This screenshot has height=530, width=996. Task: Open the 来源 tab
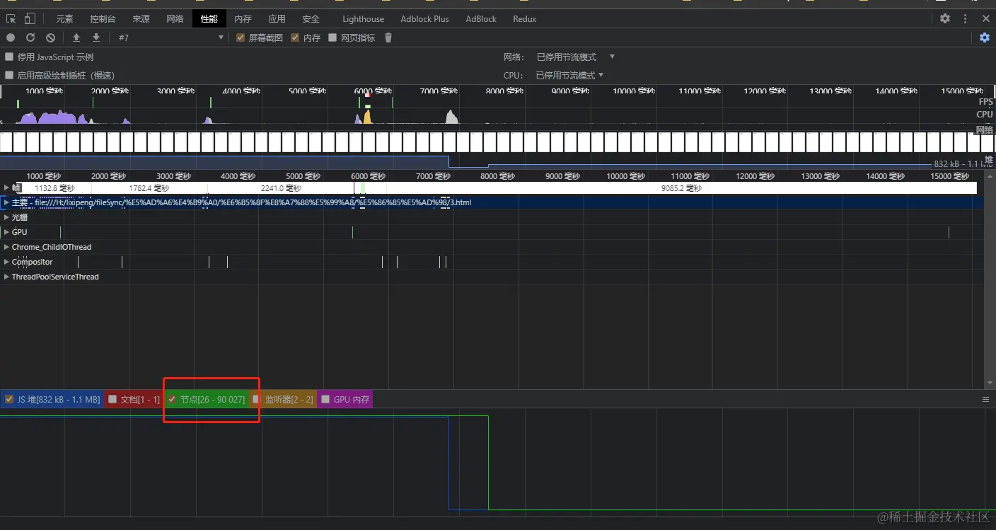(141, 19)
